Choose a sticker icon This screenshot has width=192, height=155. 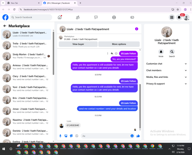coord(71,136)
